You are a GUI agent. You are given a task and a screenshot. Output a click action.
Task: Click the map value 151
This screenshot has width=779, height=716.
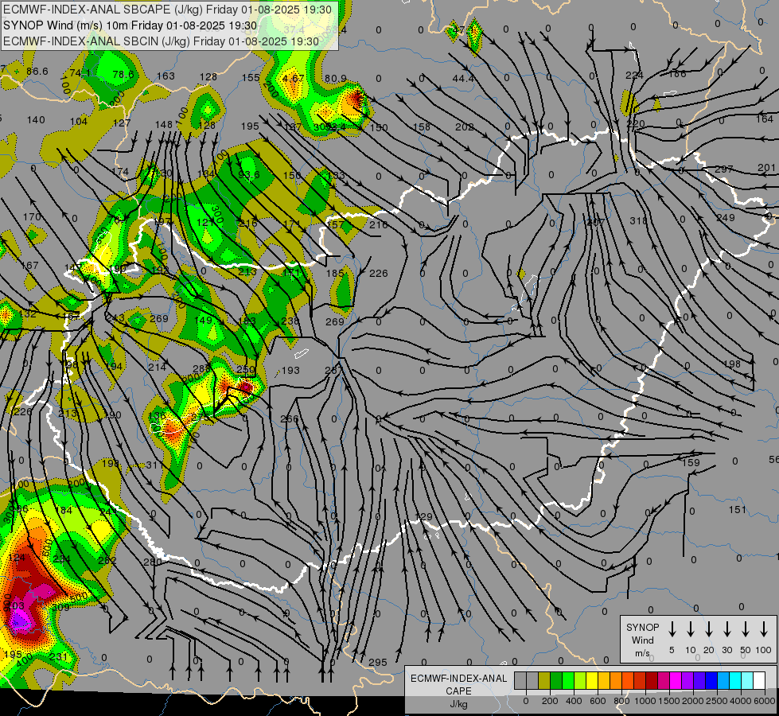click(x=738, y=509)
